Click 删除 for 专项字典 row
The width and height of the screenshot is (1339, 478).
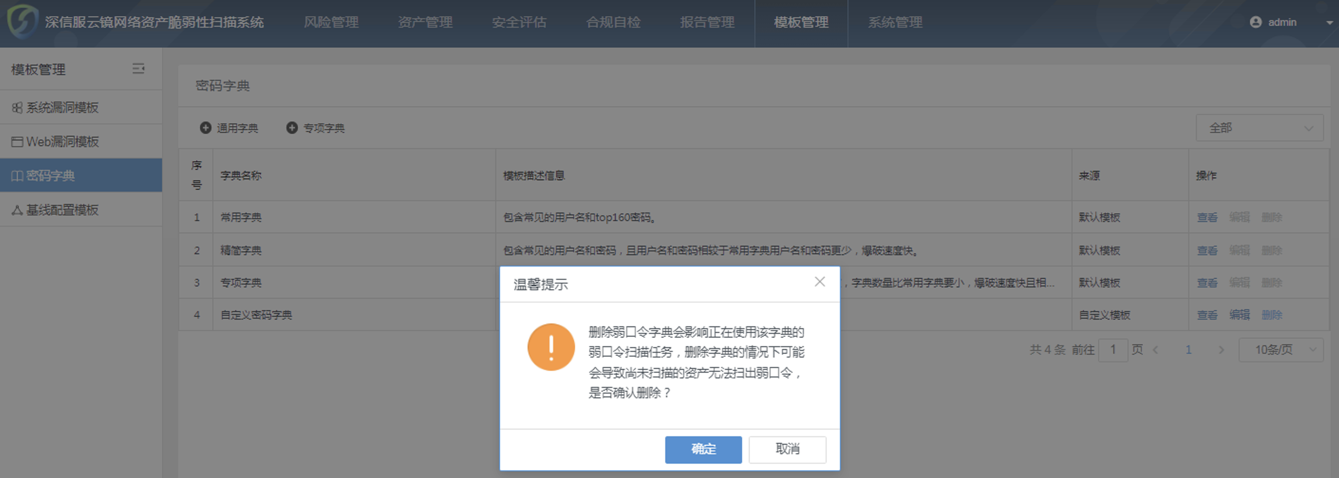pos(1272,283)
